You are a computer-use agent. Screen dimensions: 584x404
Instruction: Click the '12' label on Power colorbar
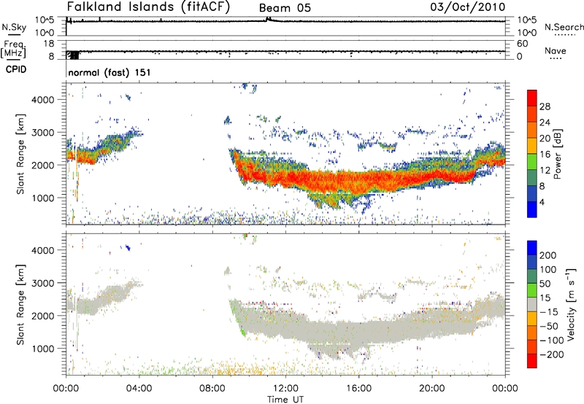[545, 171]
